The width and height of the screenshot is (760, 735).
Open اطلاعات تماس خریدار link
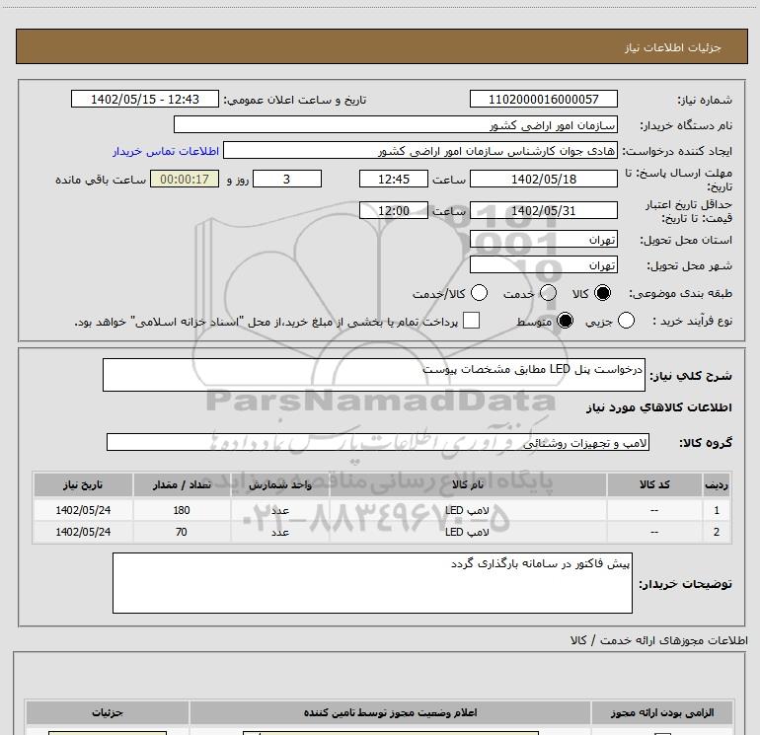click(x=166, y=151)
